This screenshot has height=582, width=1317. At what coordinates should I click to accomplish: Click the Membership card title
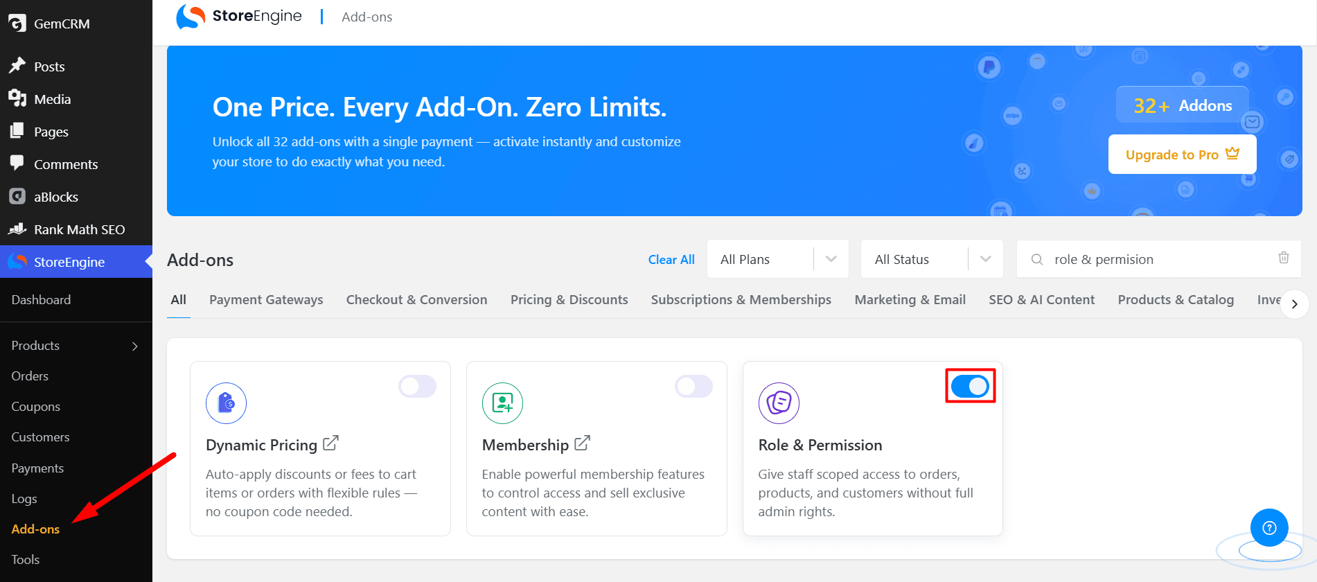[525, 445]
